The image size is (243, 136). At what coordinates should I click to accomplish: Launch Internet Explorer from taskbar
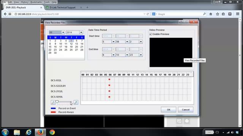28,132
